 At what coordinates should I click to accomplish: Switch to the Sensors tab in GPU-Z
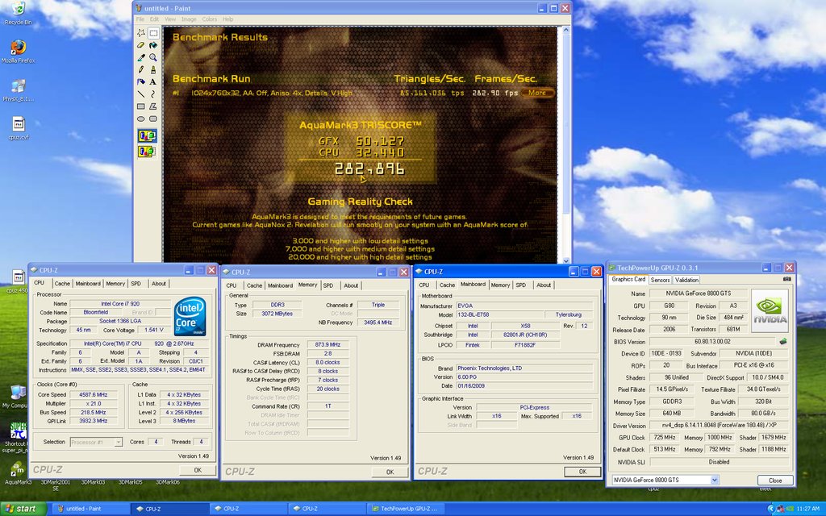point(660,280)
